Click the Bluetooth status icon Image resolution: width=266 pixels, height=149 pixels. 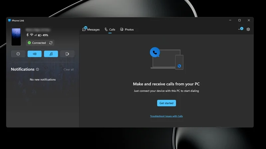click(x=28, y=35)
